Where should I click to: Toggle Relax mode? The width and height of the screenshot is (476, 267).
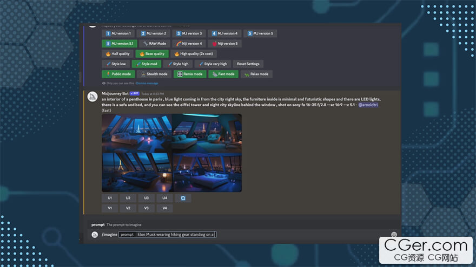tap(256, 74)
